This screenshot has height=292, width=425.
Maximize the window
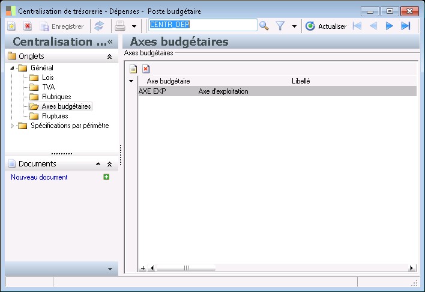pos(390,11)
